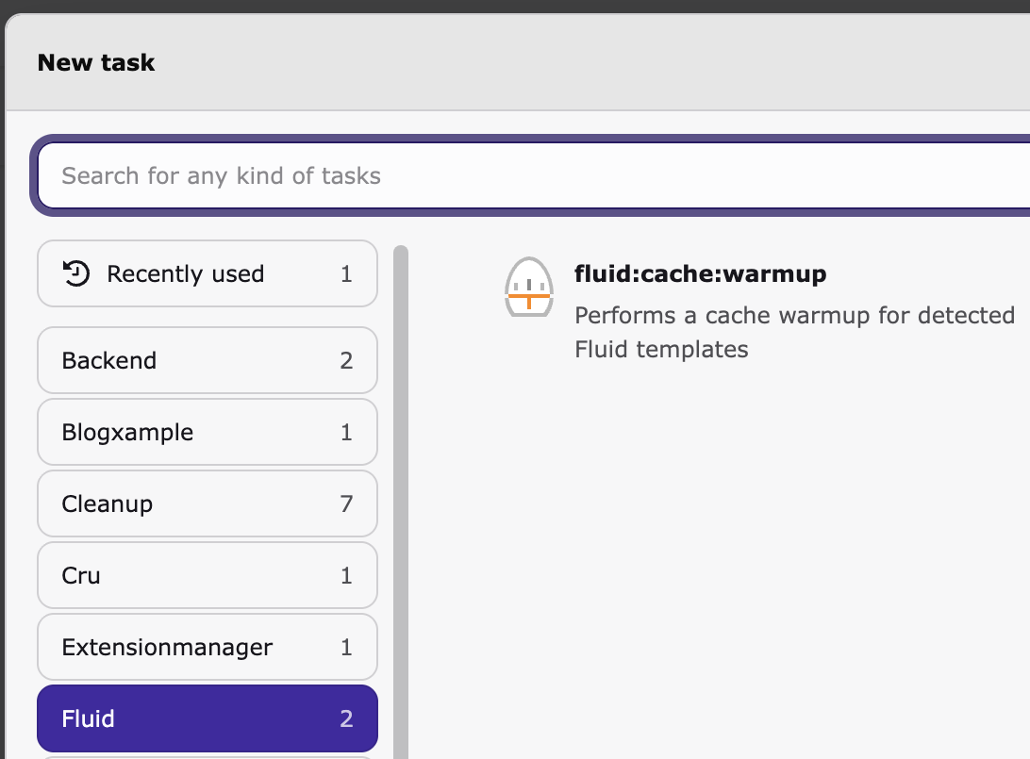Viewport: 1030px width, 759px height.
Task: Click the New task dialog title
Action: coord(95,62)
